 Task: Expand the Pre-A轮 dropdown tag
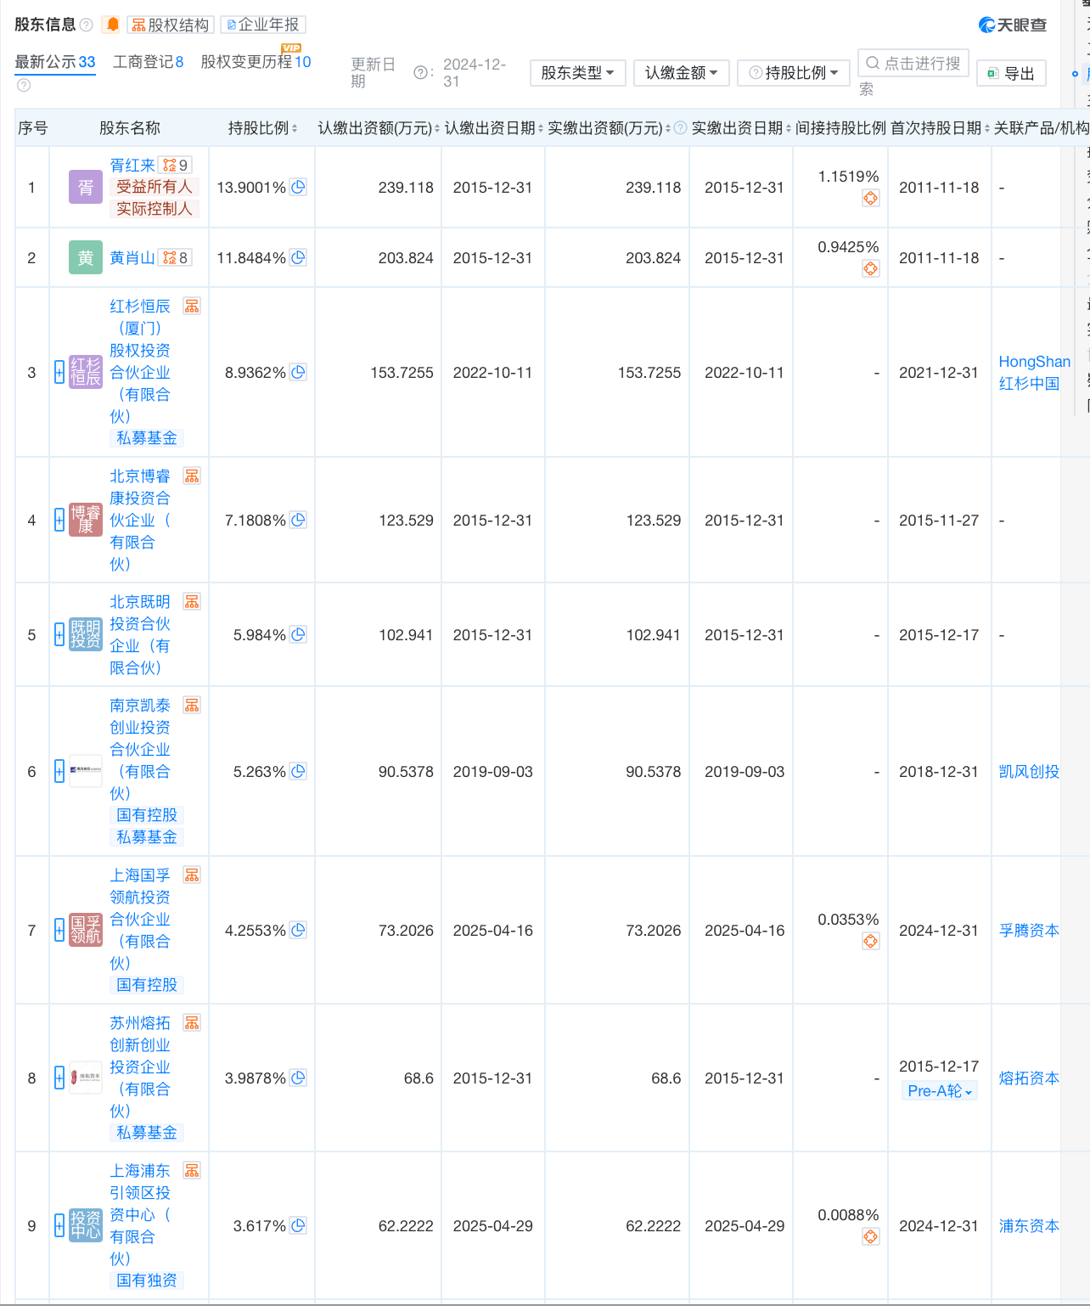click(x=939, y=1091)
